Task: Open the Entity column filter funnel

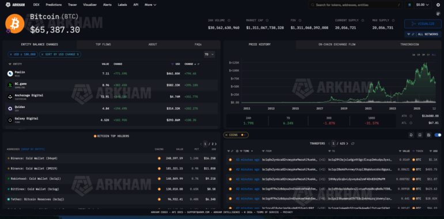Action: pyautogui.click(x=10, y=64)
